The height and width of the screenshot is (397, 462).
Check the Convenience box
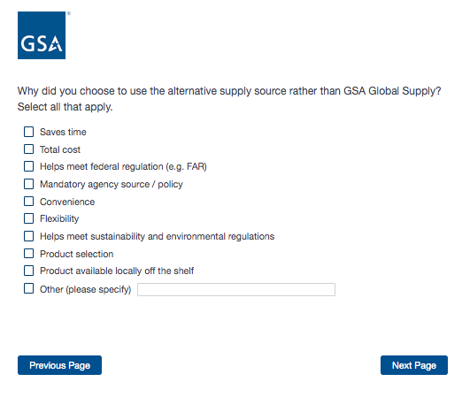[x=28, y=202]
